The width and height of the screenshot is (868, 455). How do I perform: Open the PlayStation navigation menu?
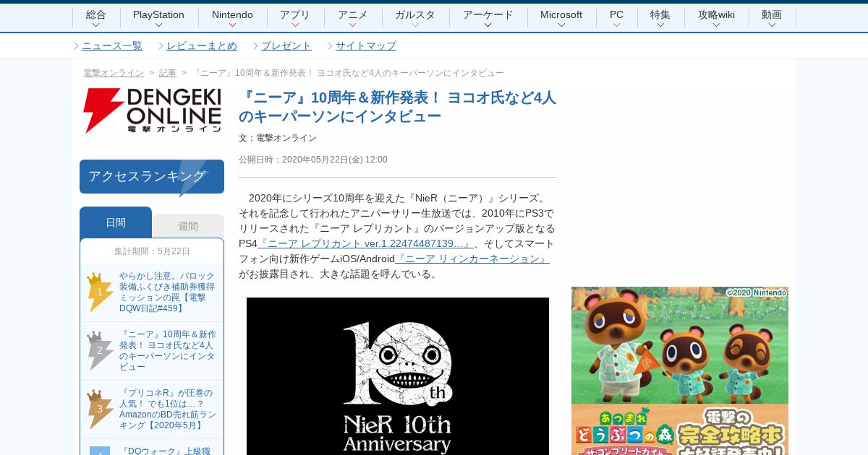(x=158, y=15)
